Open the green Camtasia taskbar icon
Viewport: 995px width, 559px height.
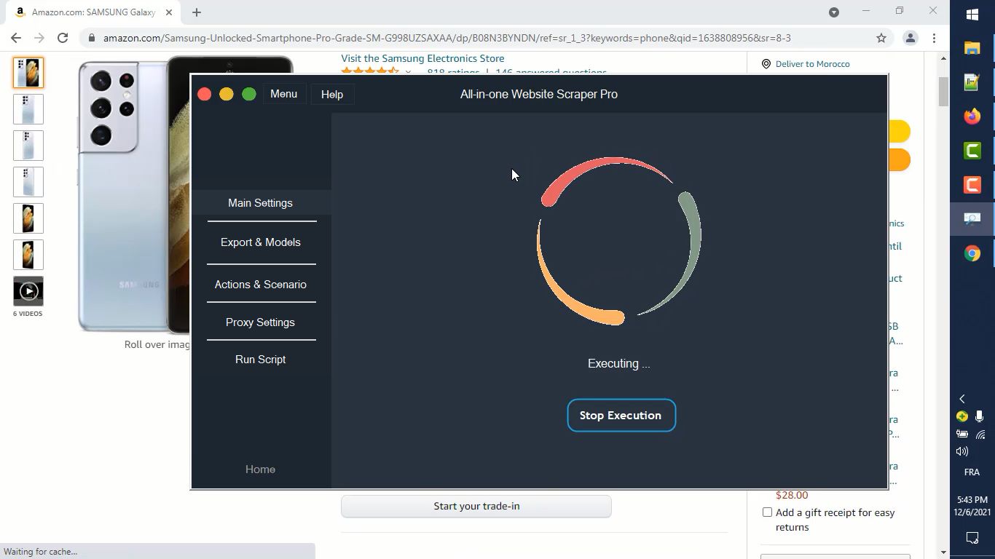point(972,151)
